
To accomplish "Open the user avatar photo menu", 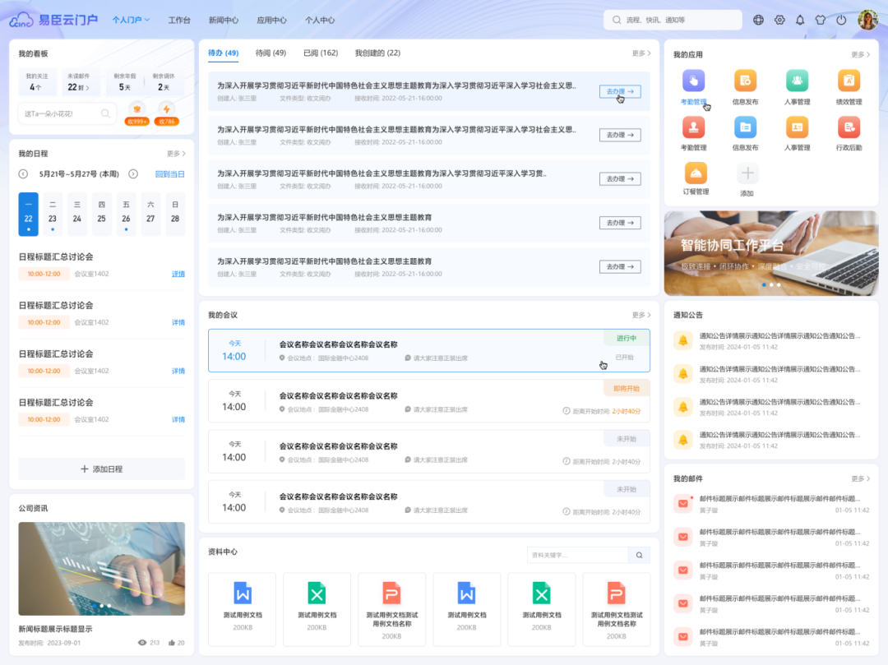I will point(867,20).
